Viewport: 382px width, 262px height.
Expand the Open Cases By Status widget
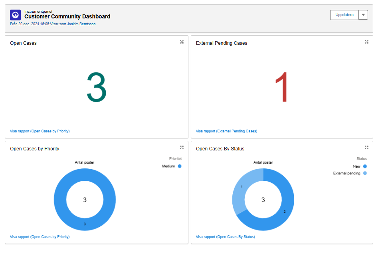point(366,148)
